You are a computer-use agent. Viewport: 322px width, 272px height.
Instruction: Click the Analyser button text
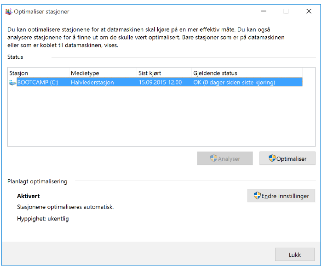229,159
